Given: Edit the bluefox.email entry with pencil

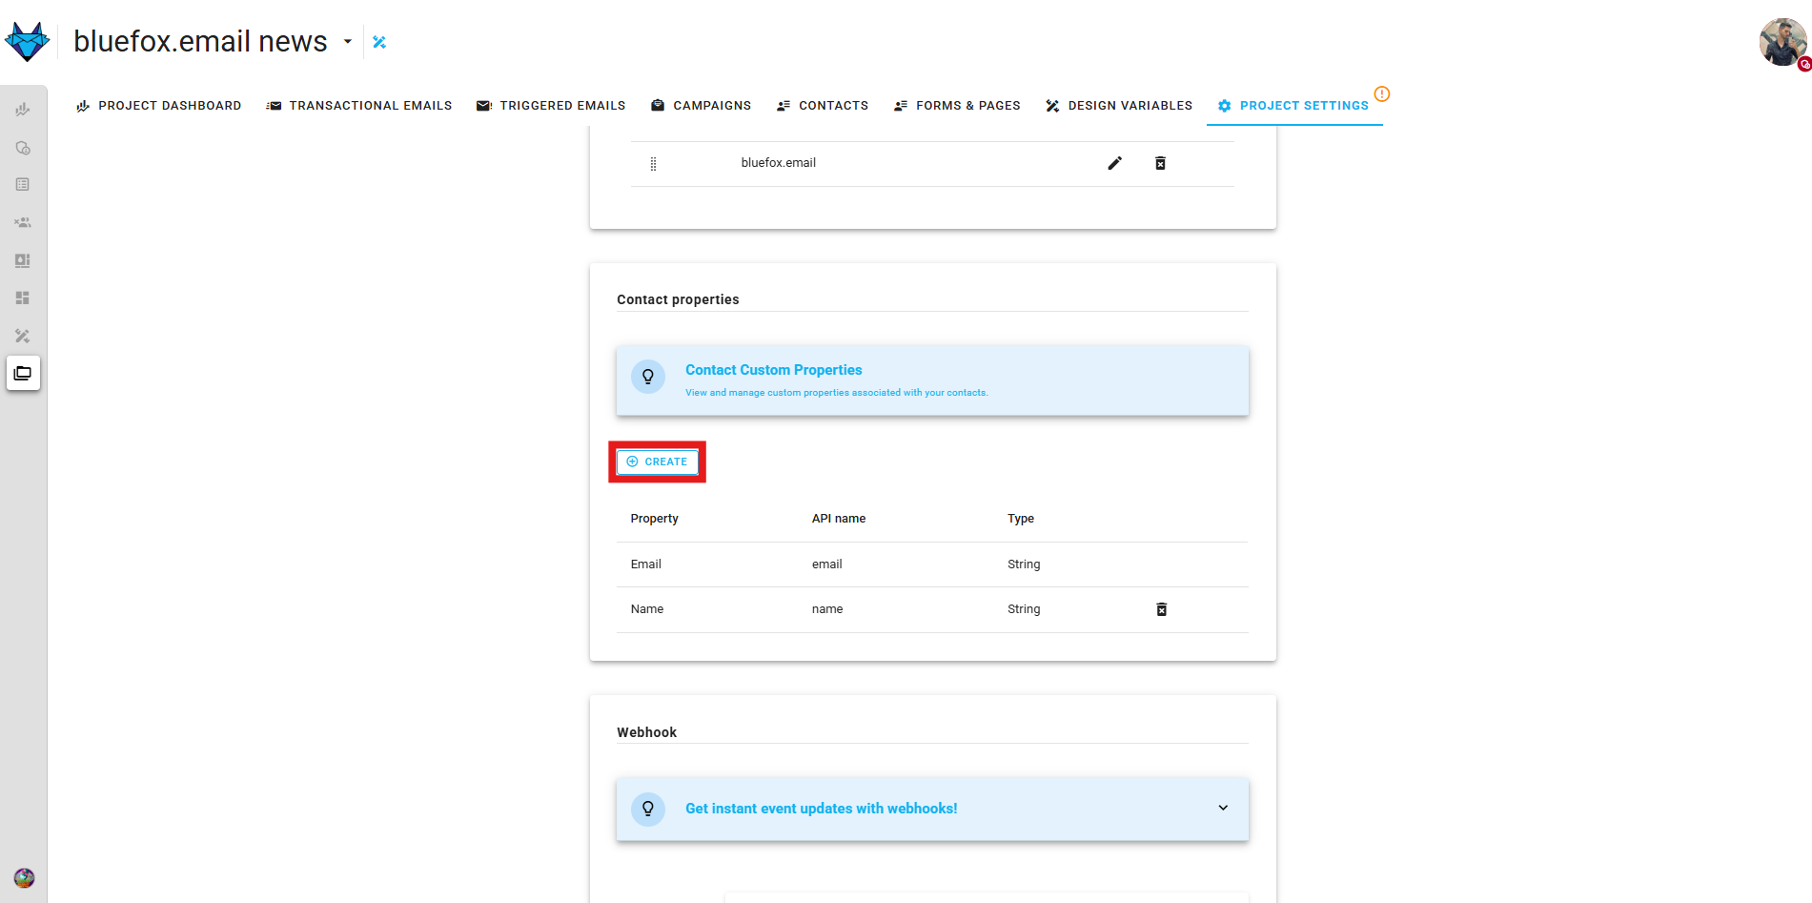Looking at the screenshot, I should 1114,163.
